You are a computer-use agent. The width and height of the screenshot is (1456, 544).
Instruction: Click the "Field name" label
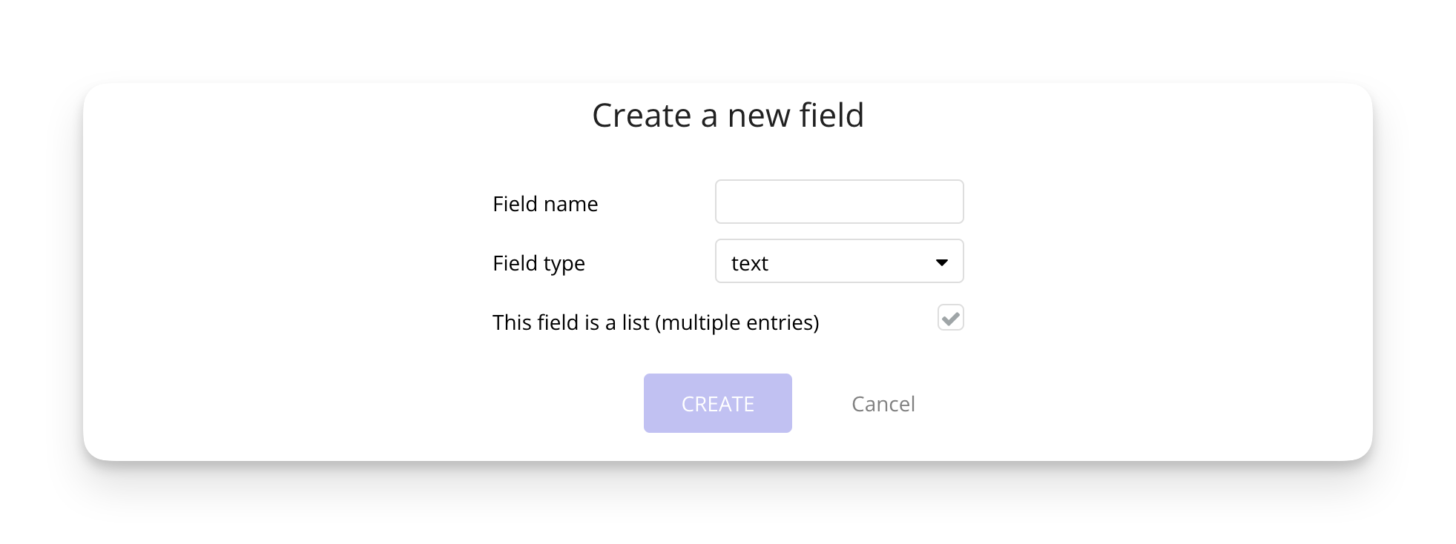point(545,204)
